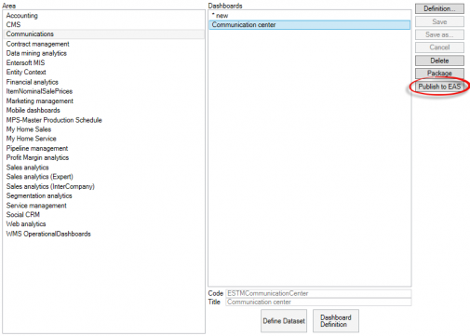This screenshot has width=470, height=336.
Task: Select Financial analytics area
Action: 104,82
